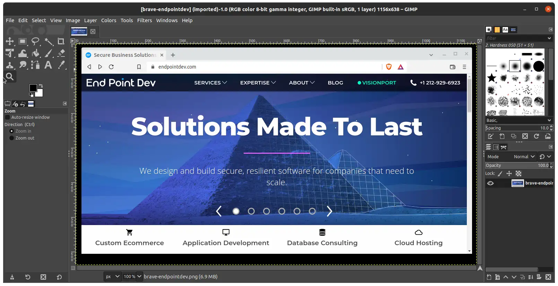Swap foreground and background colors
558x286 pixels.
pyautogui.click(x=41, y=86)
